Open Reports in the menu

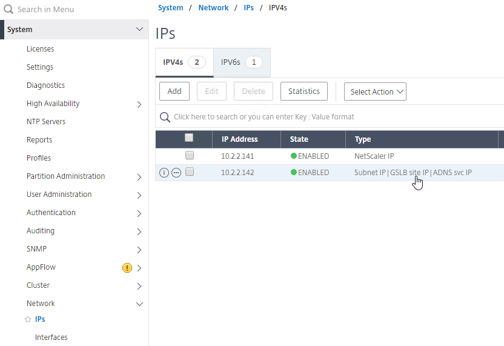pos(39,140)
